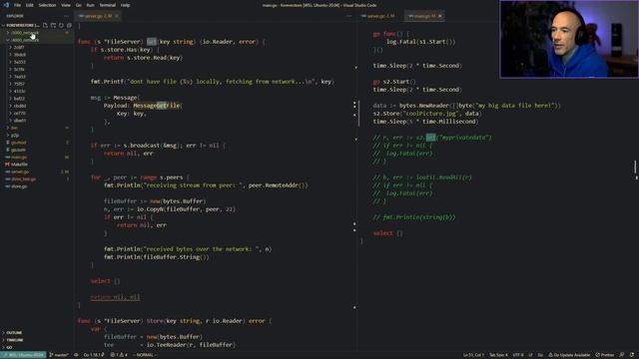This screenshot has height=359, width=639.
Task: Click the Go version in status bar
Action: coord(93,355)
